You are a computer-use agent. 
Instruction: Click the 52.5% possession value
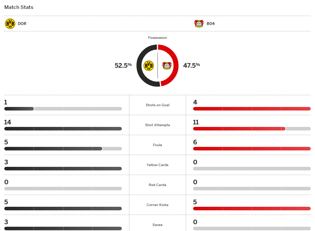point(123,65)
